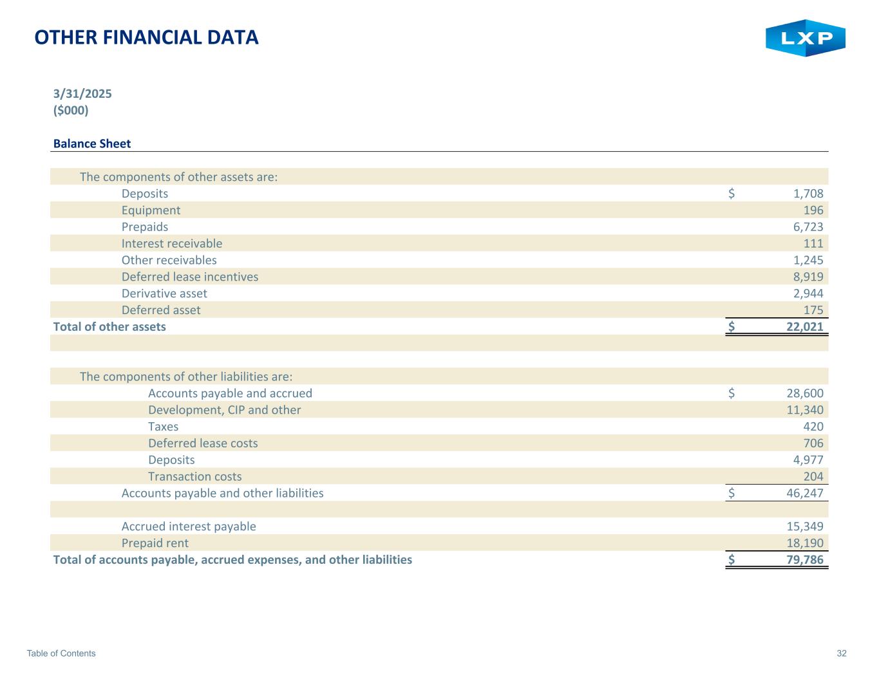Click the Transaction costs value 204
Viewport: 879px width, 679px height.
pyautogui.click(x=813, y=477)
